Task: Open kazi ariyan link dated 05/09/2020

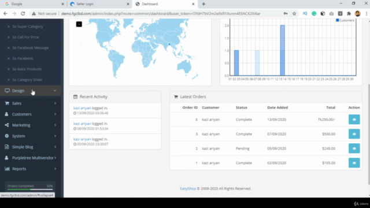Action: (82, 139)
